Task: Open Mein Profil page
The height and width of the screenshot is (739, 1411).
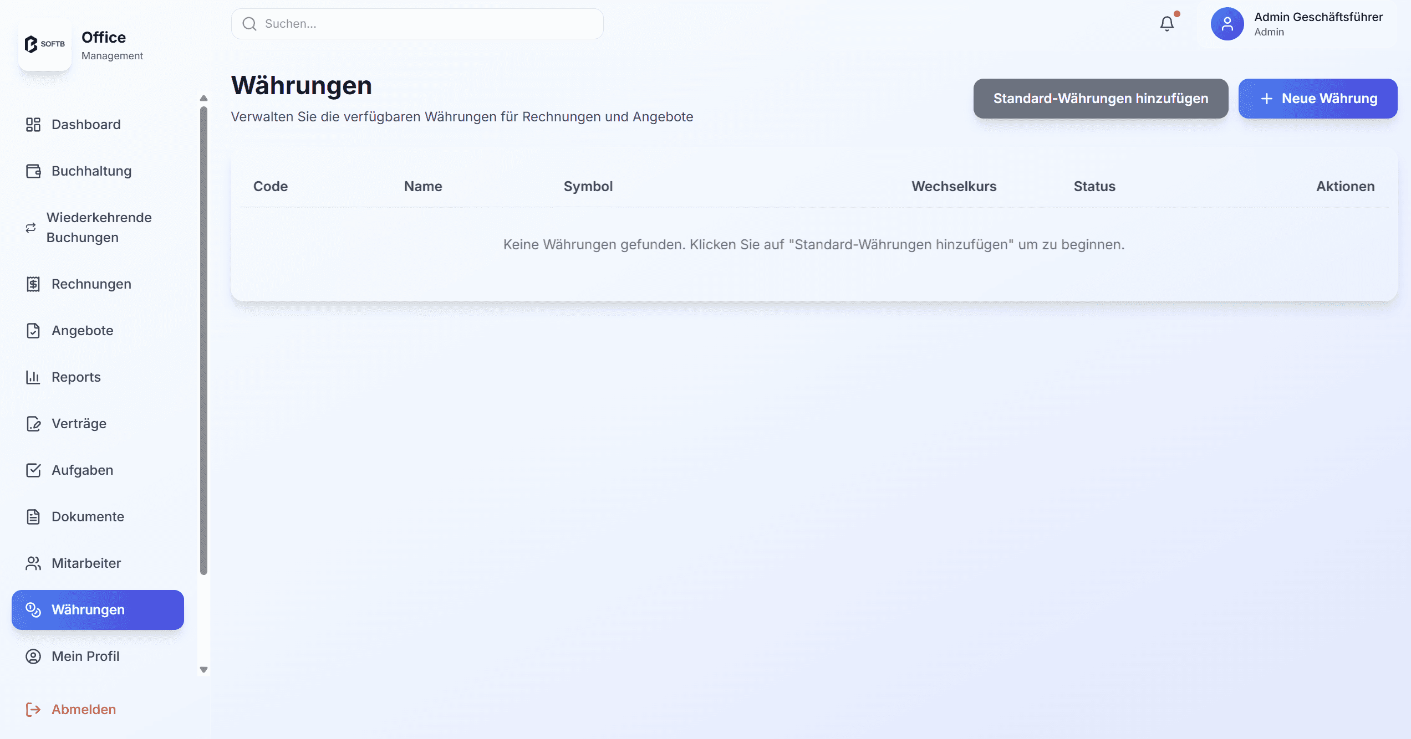Action: (85, 656)
